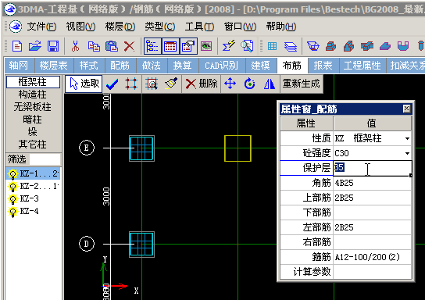Click the brush format painter icon
The image size is (425, 300).
tap(171, 84)
